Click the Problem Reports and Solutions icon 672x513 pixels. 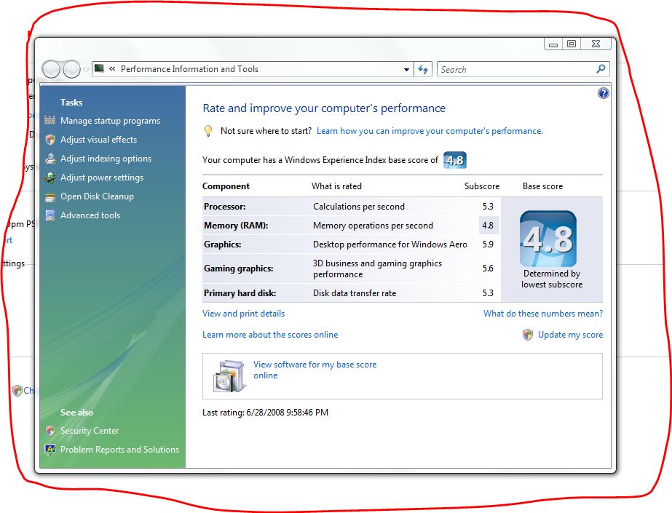[50, 450]
